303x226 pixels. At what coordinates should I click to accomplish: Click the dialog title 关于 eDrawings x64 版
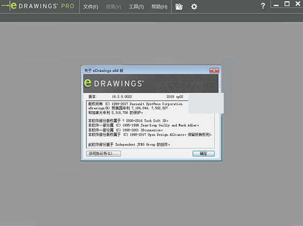point(104,71)
